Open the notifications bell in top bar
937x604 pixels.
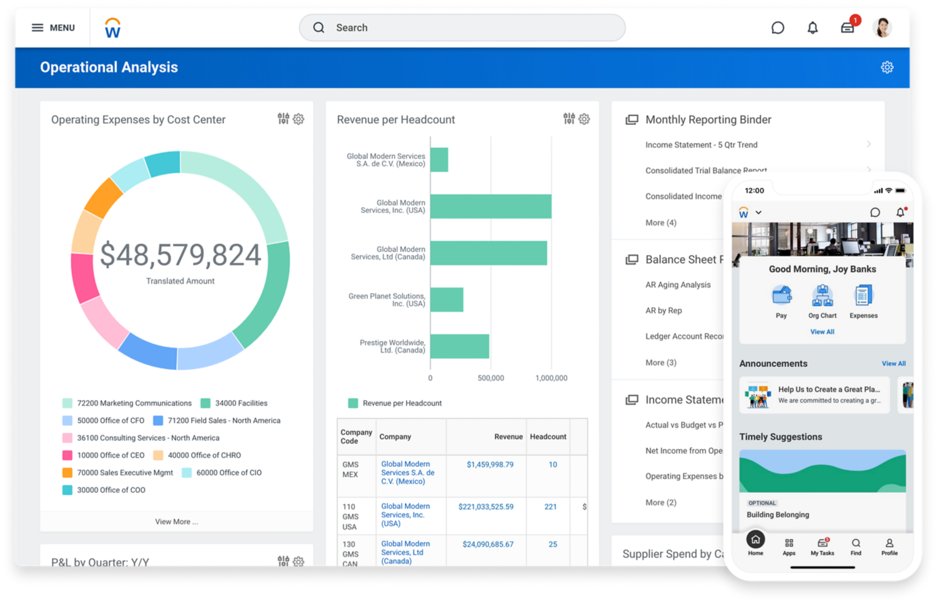point(812,27)
